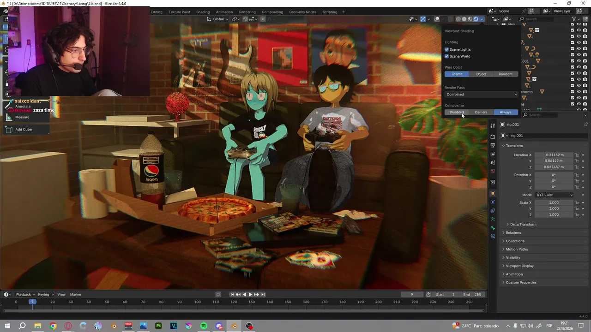591x332 pixels.
Task: Select solid viewport shading icon
Action: point(464,19)
